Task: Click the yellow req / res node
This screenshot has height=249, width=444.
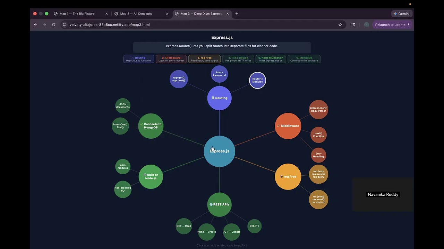Action: [x=288, y=176]
